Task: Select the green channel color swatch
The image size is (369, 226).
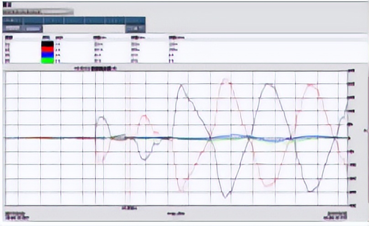Action: (x=47, y=60)
